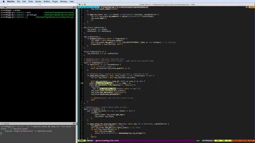Open the Syntax menu
Image resolution: width=255 pixels, height=143 pixels.
click(x=38, y=2)
